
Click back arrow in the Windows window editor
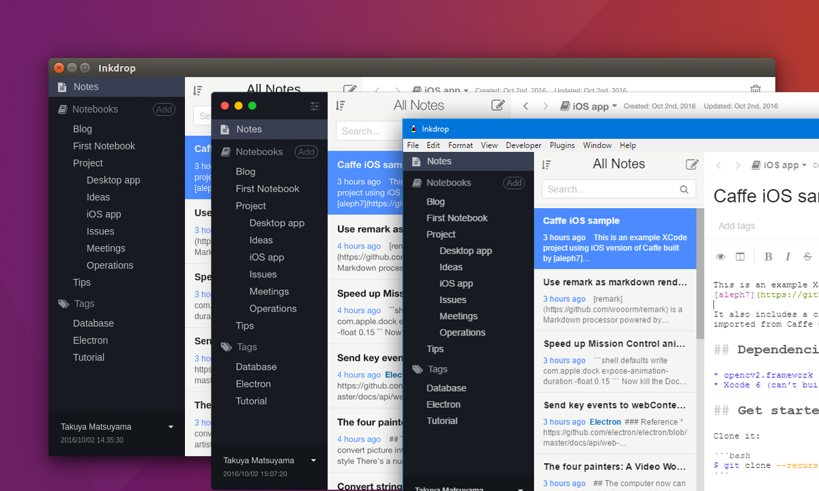click(x=718, y=165)
